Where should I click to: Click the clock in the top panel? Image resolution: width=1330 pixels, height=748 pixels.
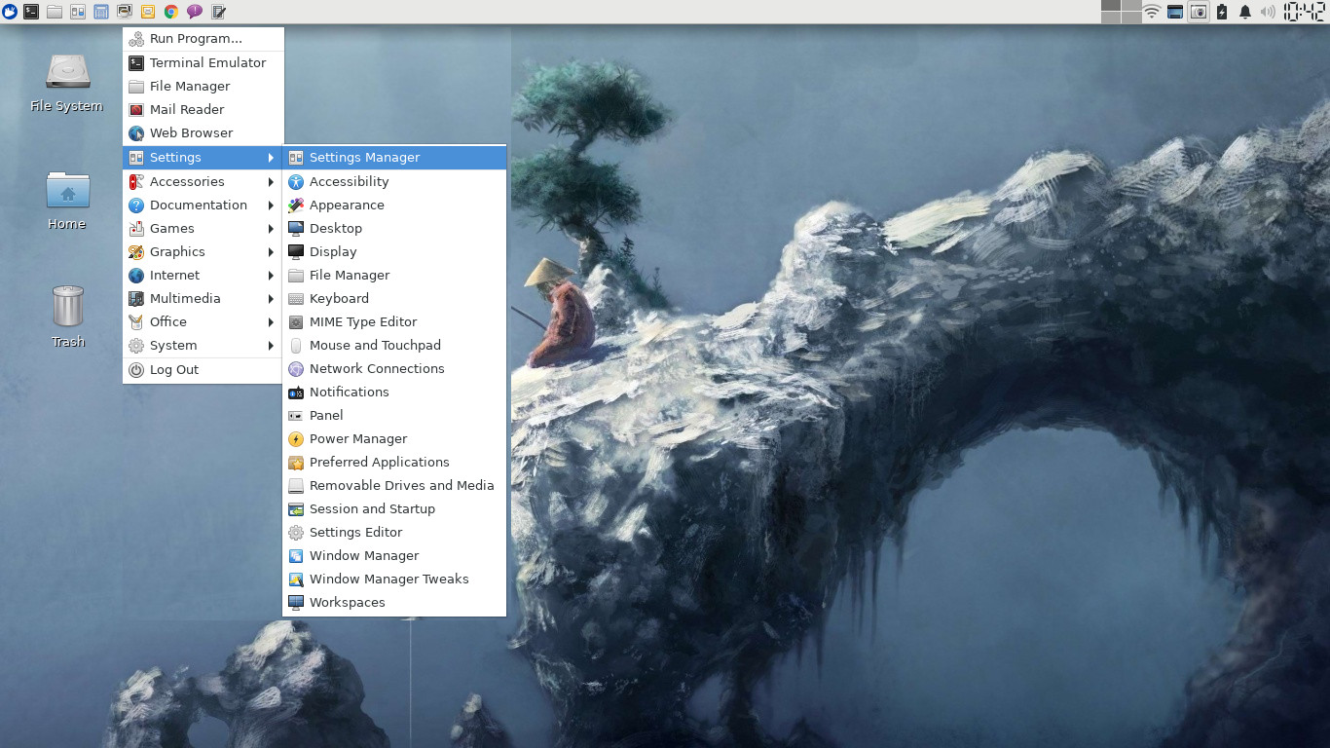click(1304, 12)
